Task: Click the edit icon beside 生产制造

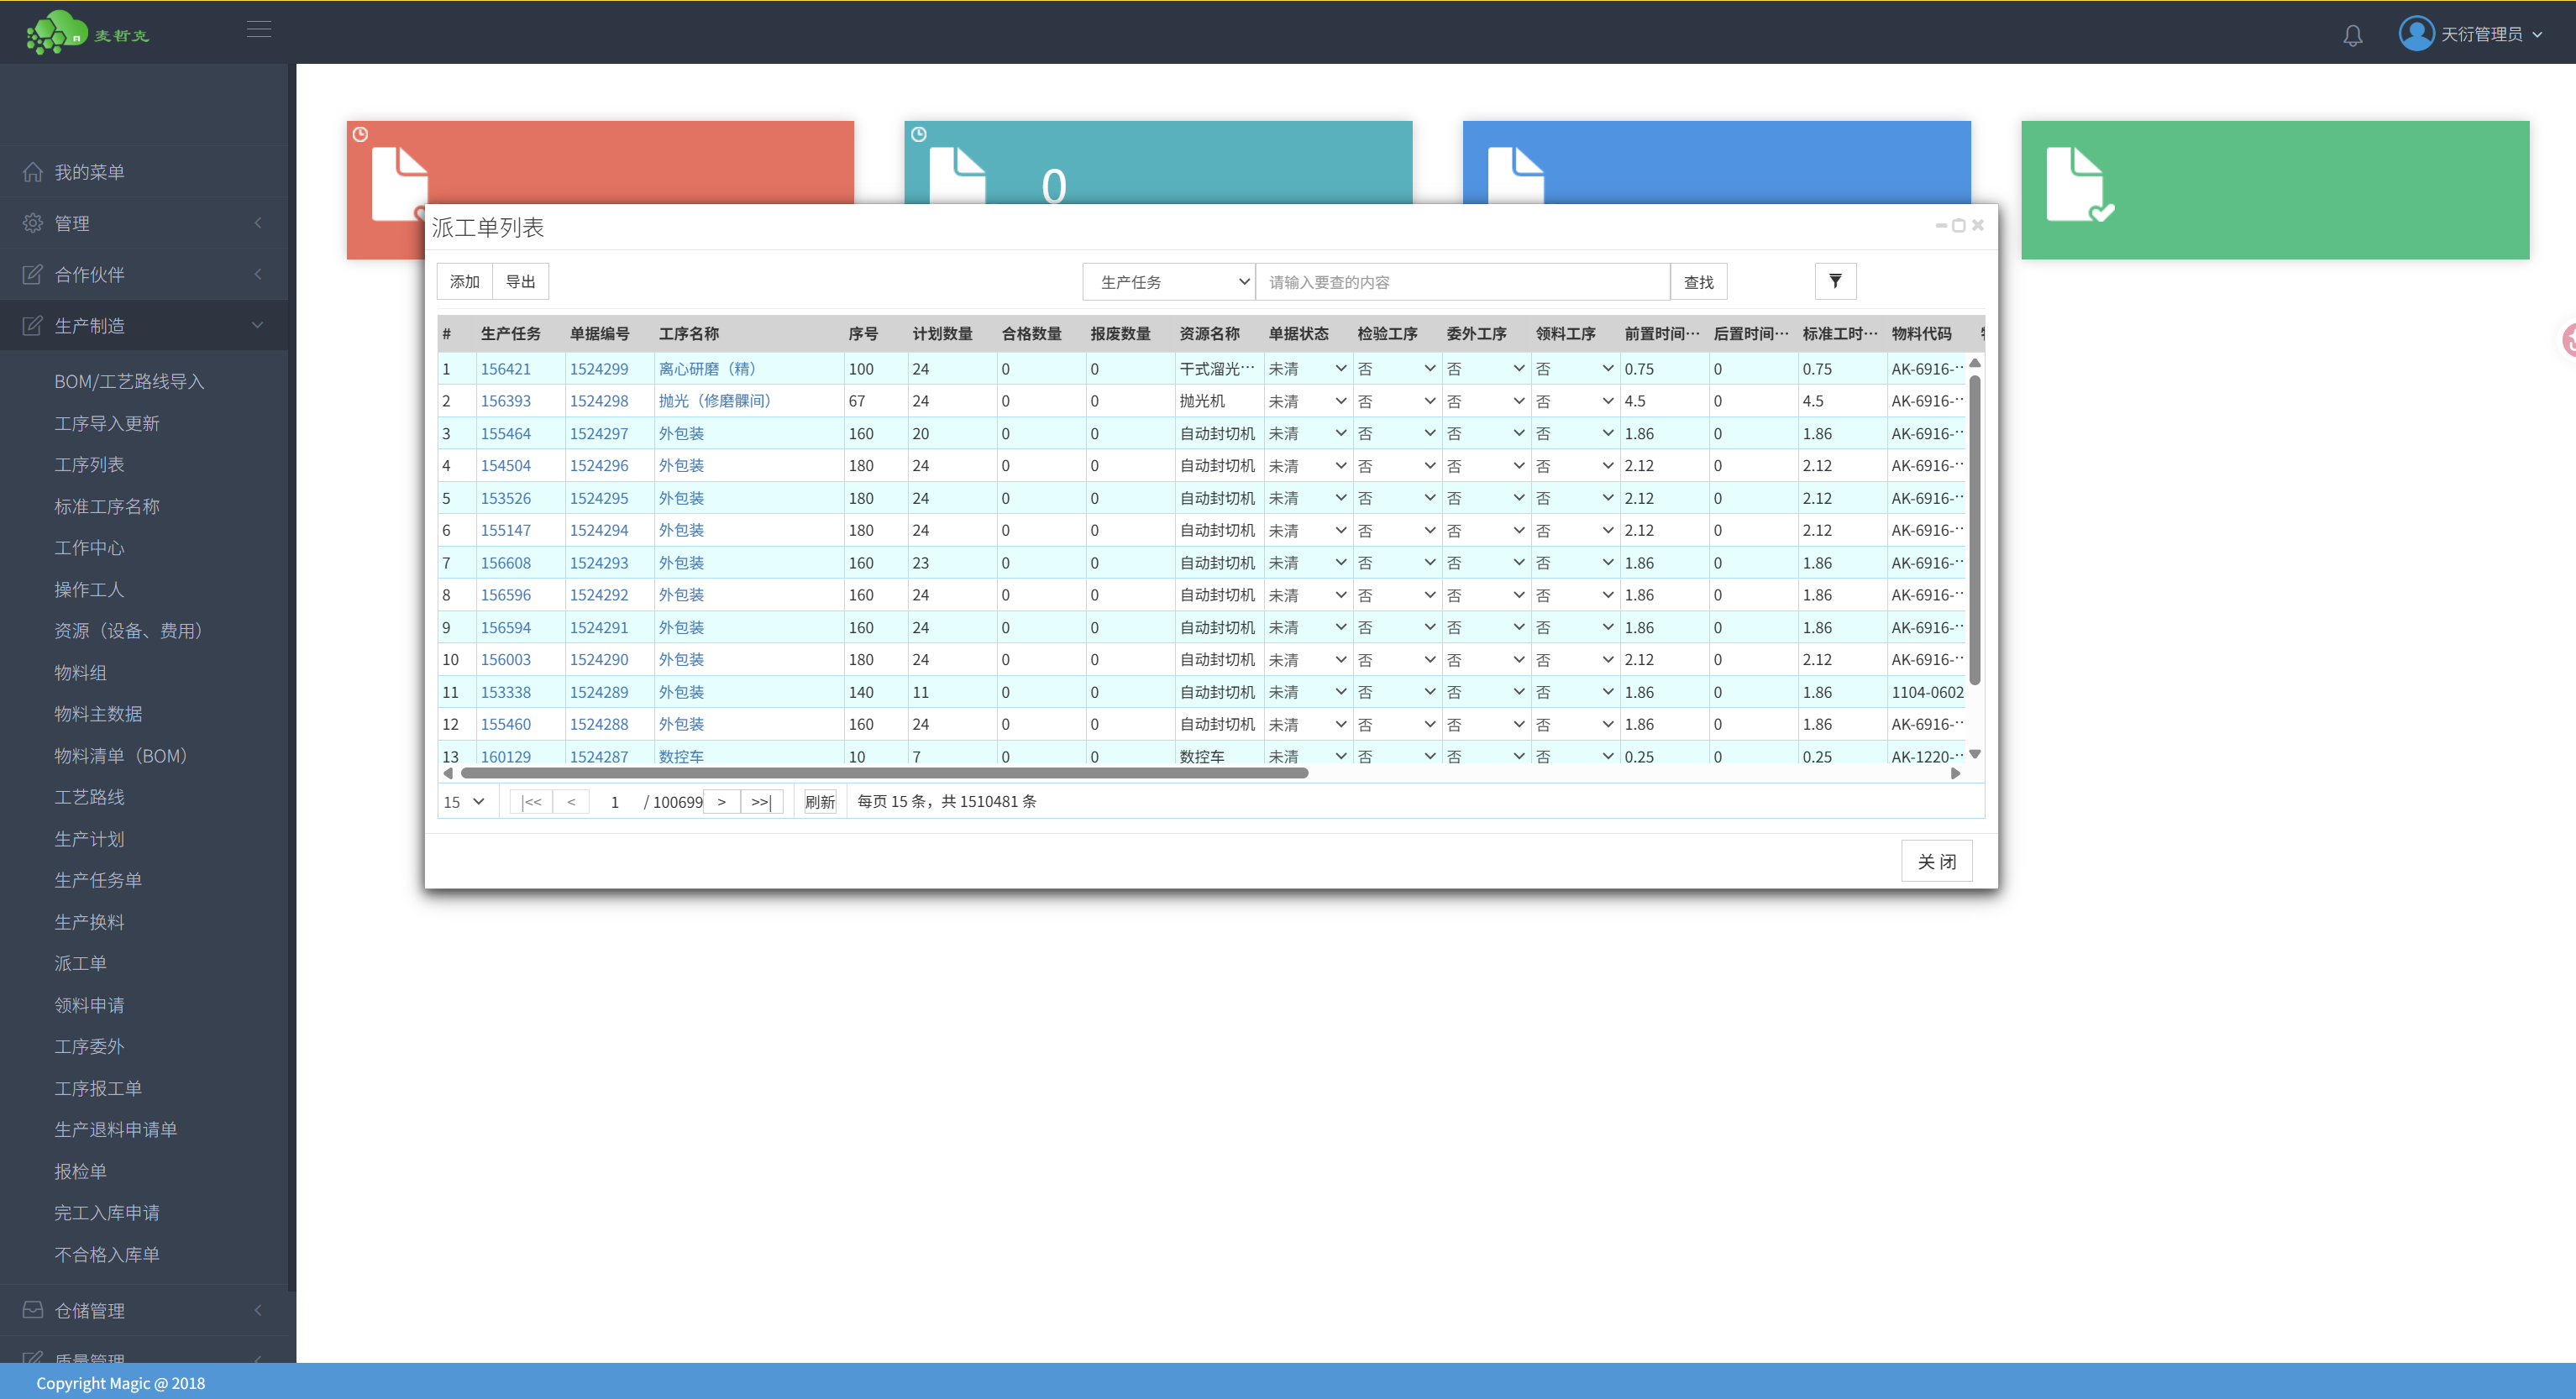Action: click(33, 325)
